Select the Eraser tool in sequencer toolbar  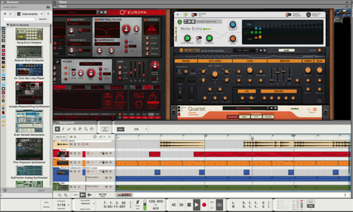click(69, 129)
